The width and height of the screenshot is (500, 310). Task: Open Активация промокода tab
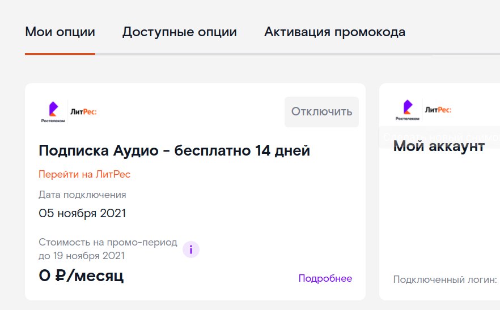pos(335,32)
